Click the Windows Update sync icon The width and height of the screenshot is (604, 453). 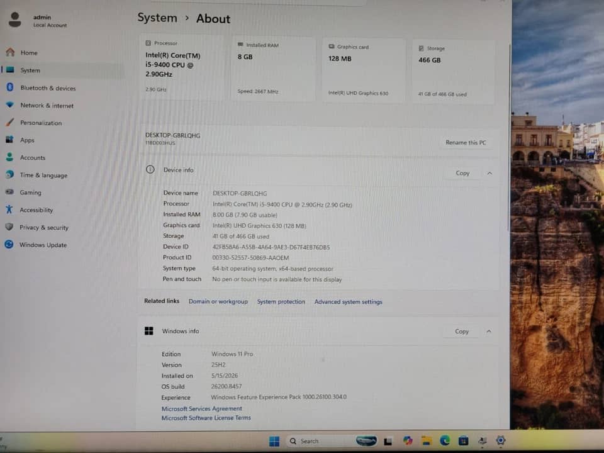click(x=9, y=244)
